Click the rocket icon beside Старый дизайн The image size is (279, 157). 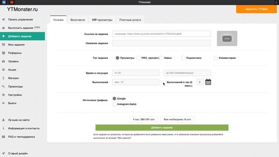coord(3,153)
